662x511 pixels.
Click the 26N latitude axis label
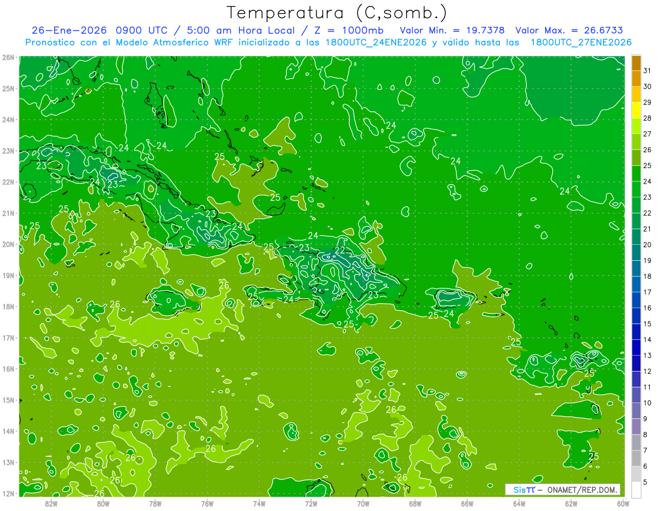click(x=8, y=57)
